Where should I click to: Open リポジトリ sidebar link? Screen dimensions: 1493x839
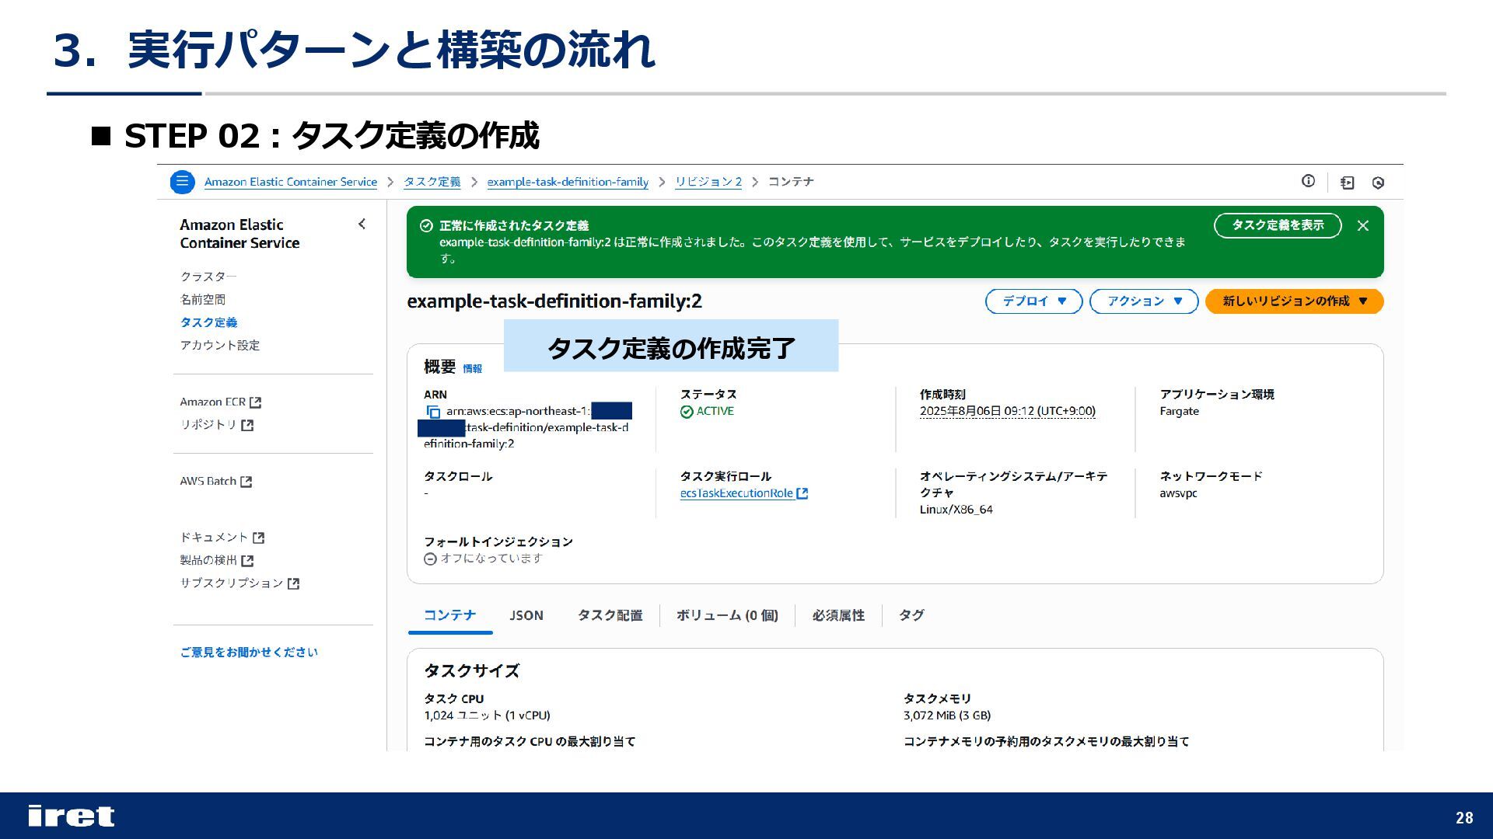pos(208,425)
